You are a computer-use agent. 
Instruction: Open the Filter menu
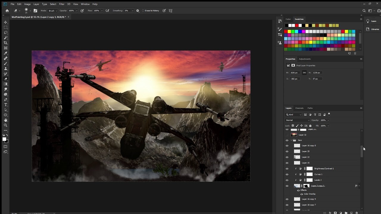click(x=62, y=4)
